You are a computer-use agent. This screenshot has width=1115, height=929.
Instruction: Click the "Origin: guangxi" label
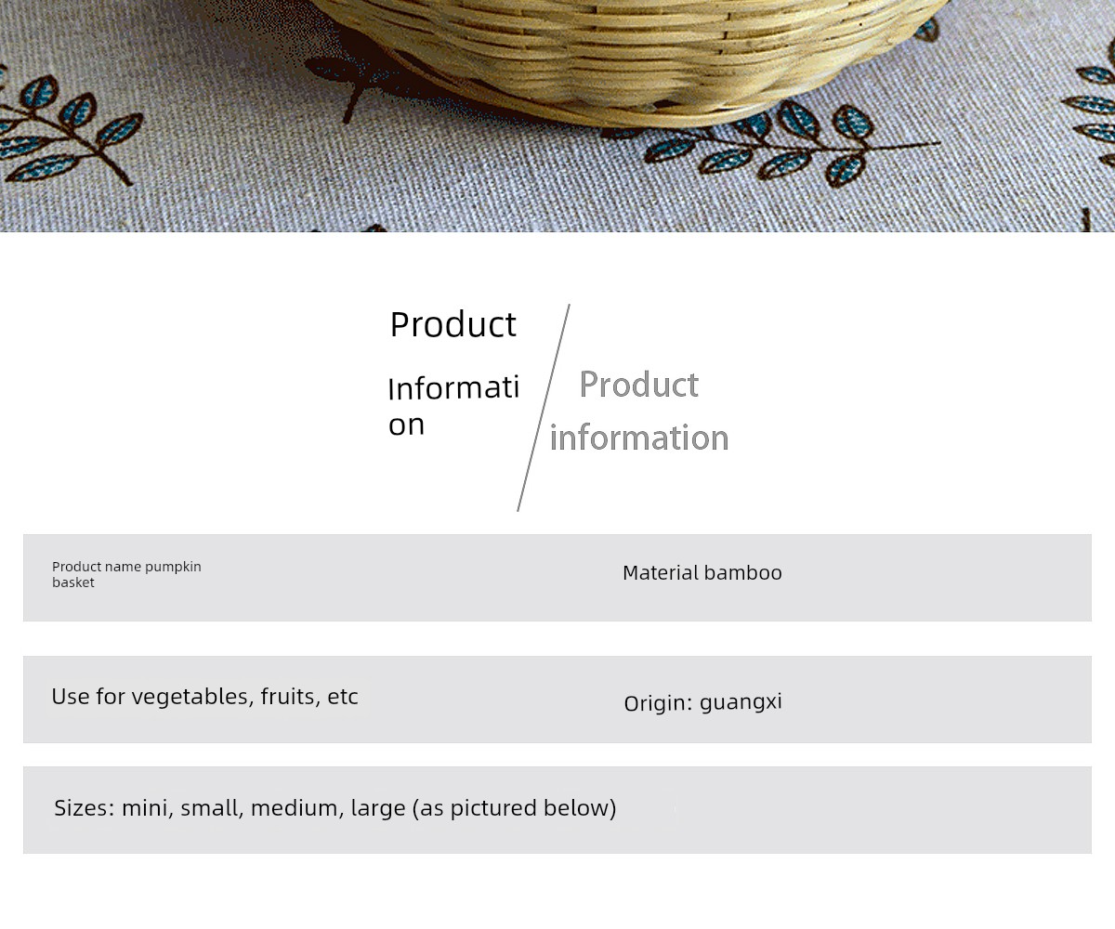(702, 702)
